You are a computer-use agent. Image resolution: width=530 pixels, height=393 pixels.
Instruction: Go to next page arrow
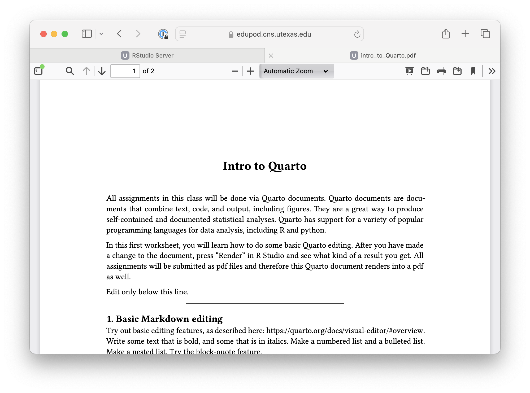pos(102,71)
